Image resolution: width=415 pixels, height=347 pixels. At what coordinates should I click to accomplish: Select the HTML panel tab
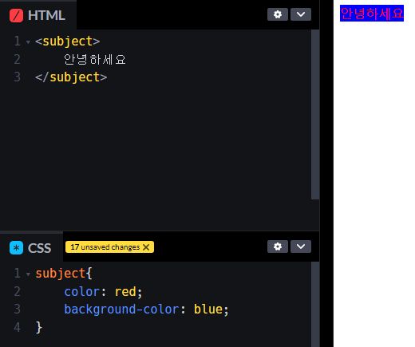coord(38,15)
